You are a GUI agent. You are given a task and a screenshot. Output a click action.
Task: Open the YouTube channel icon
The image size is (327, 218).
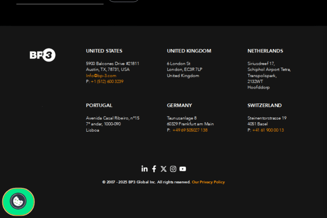click(183, 169)
